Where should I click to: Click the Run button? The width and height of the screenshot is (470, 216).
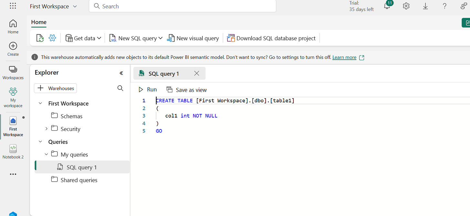click(148, 89)
